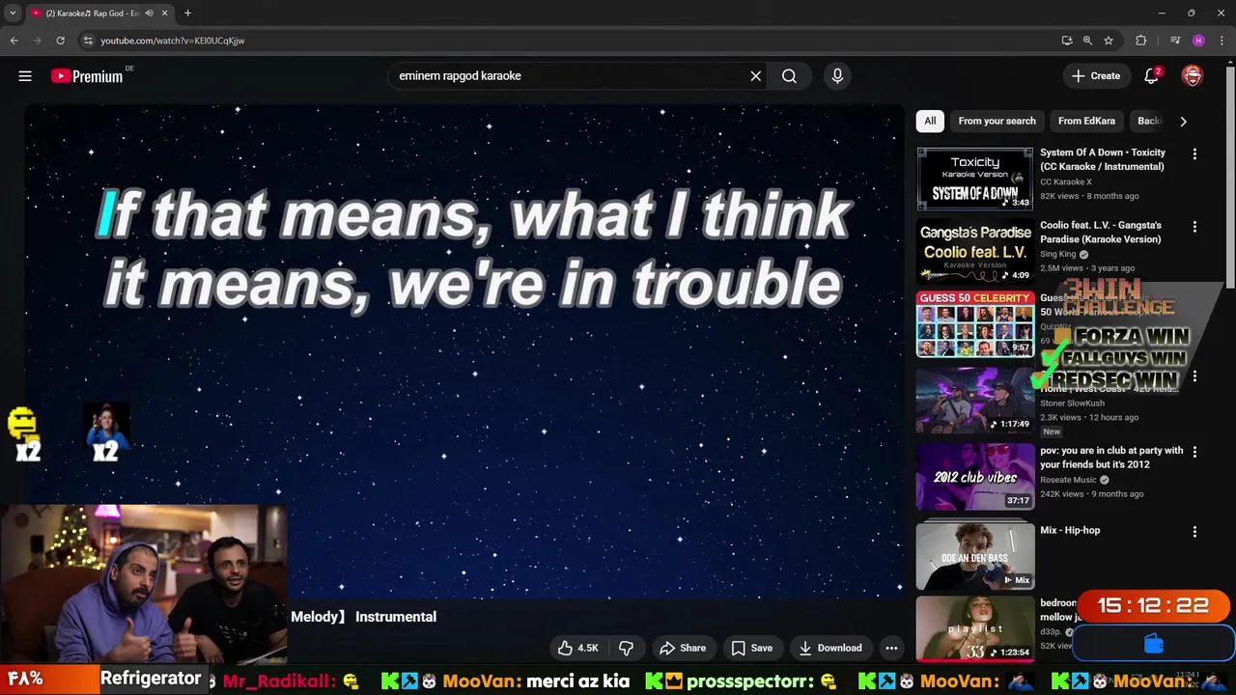Click the Share button
The image size is (1236, 695).
(682, 648)
